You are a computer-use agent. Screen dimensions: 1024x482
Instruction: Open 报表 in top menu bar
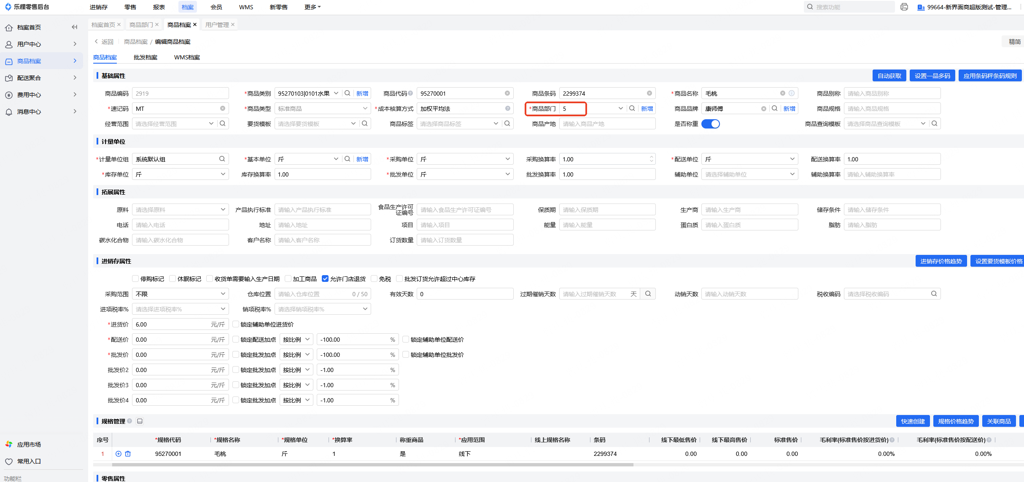(x=159, y=7)
